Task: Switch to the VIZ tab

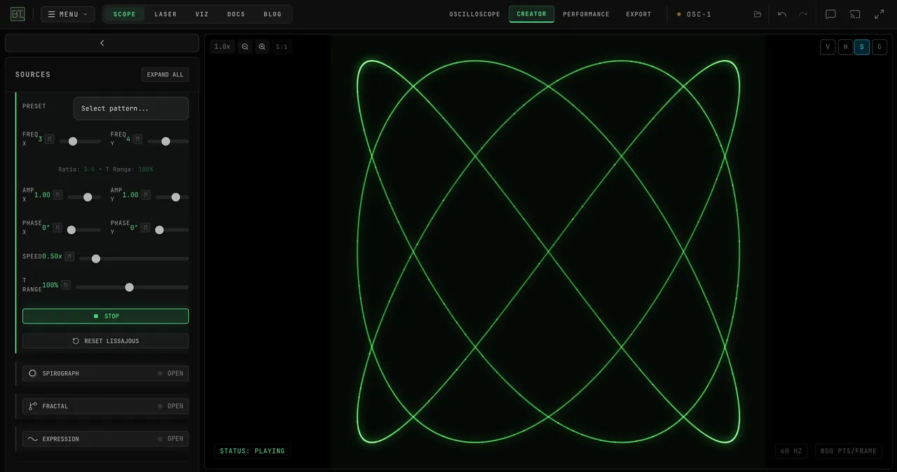Action: click(202, 14)
